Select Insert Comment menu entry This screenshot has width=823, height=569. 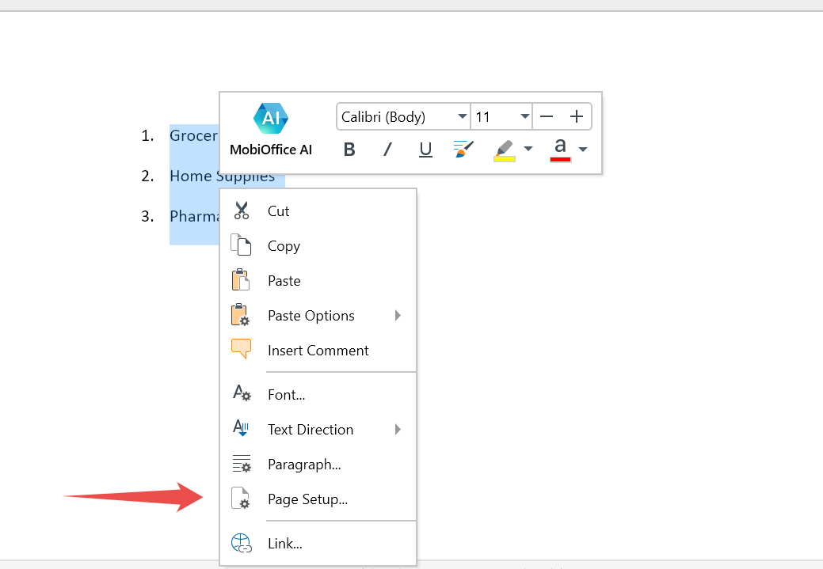pyautogui.click(x=318, y=351)
